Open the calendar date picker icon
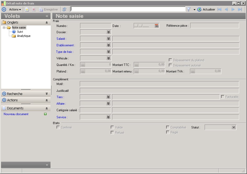 (x=156, y=26)
